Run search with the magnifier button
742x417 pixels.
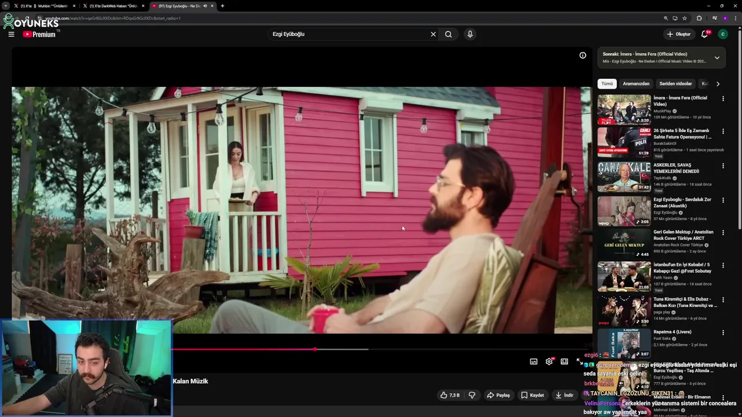[448, 34]
